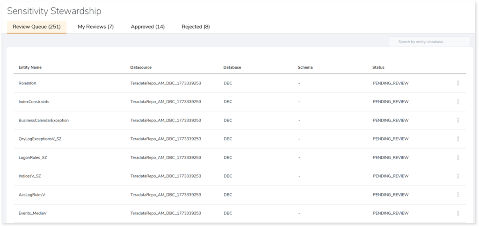Select the RoleInfoX entity name

click(x=27, y=83)
